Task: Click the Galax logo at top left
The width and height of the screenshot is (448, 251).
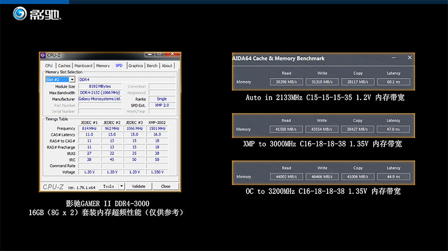Action: click(x=37, y=14)
